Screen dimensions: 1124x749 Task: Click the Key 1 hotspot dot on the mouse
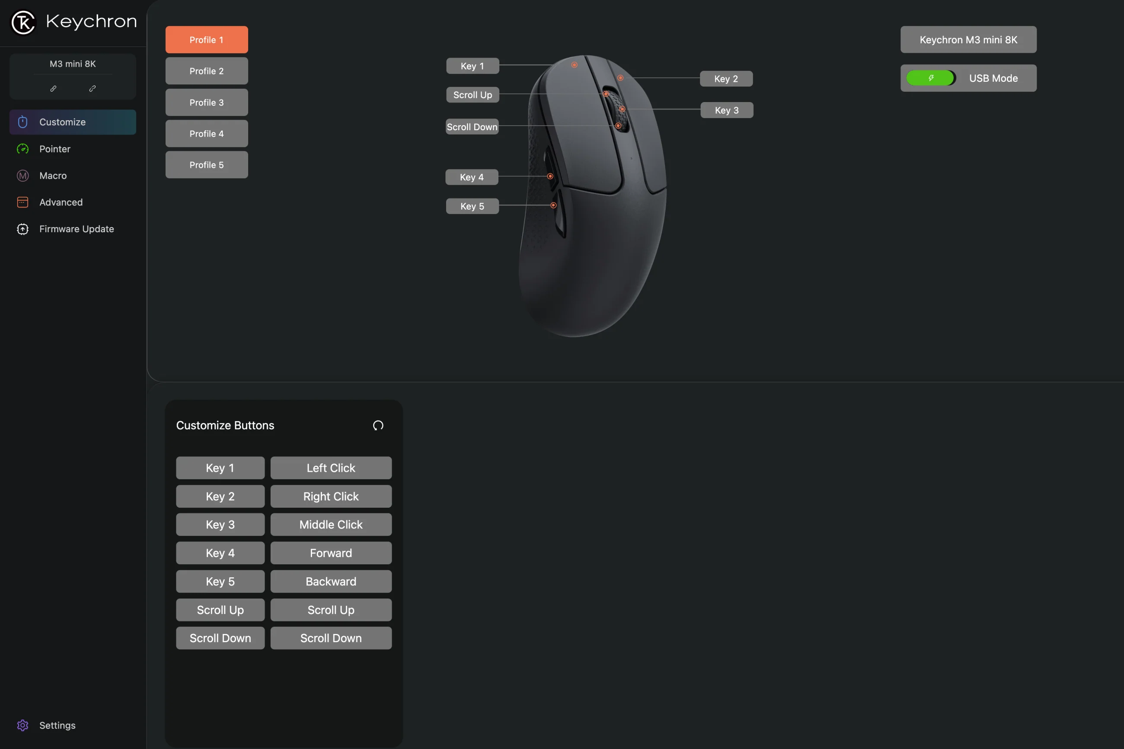click(575, 65)
